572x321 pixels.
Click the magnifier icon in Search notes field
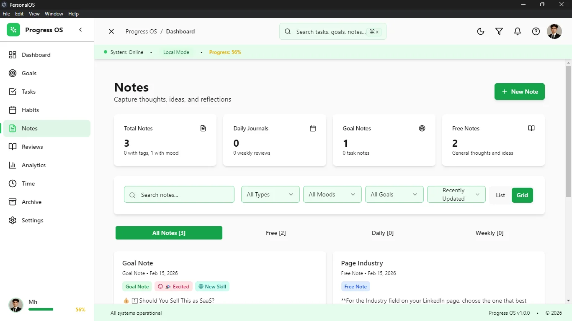132,195
